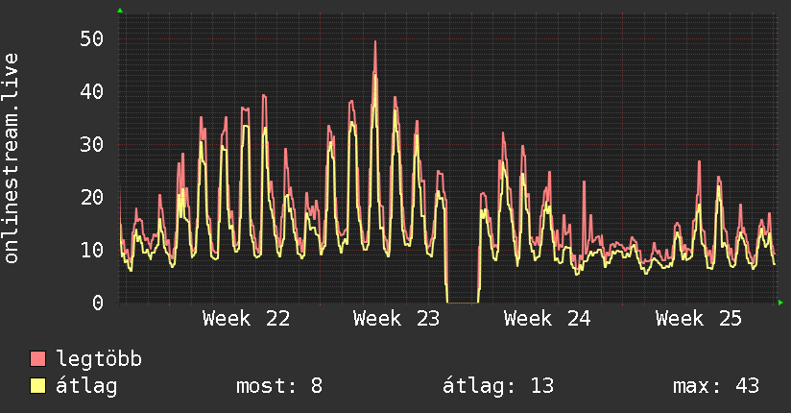
Task: Click the max: 43 statistic
Action: click(x=716, y=386)
